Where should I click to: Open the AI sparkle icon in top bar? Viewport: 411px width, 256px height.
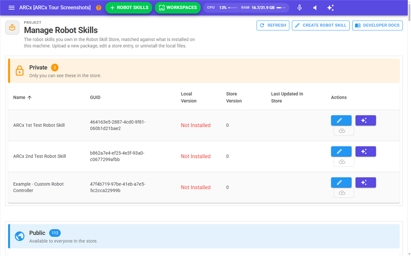coord(331,8)
